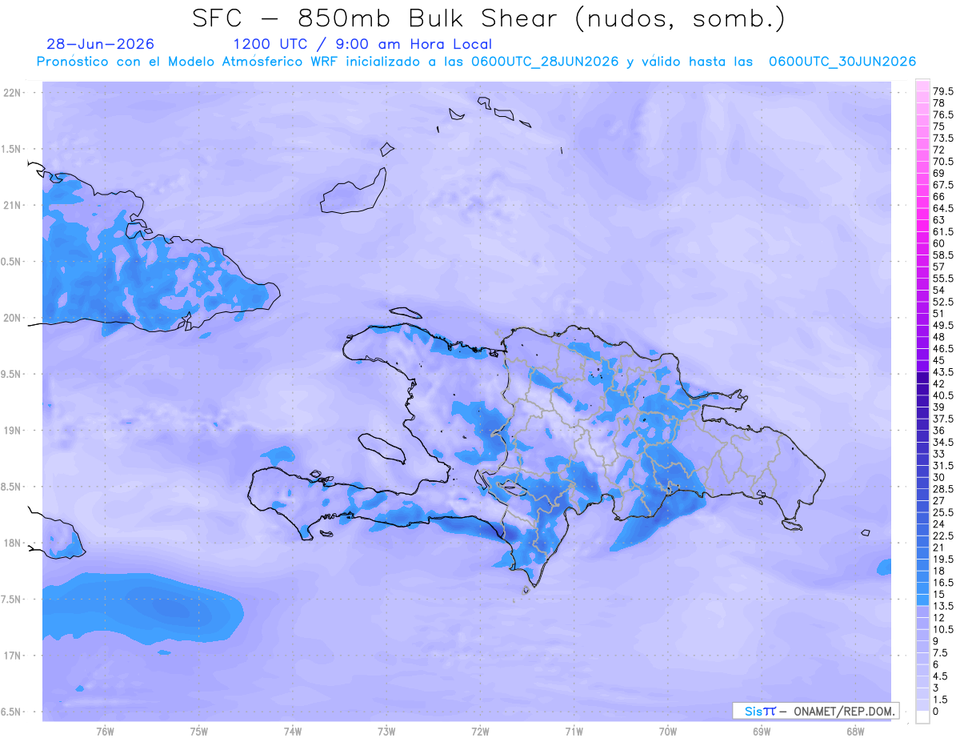The image size is (960, 742).
Task: Click the '73W' longitude label
Action: pos(386,732)
